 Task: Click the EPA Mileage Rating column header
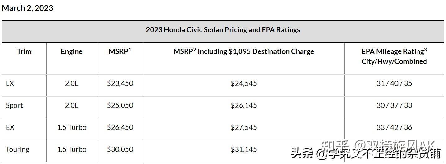[394, 56]
